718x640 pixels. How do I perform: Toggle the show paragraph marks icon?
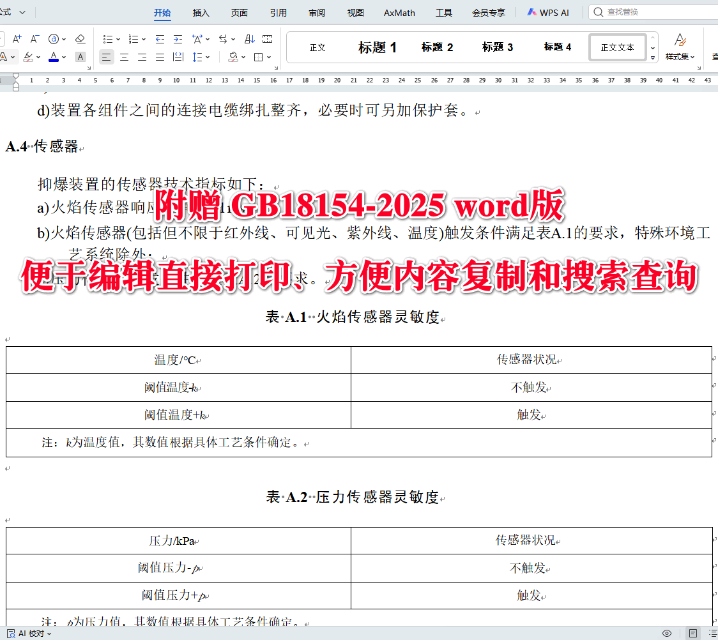pos(268,39)
